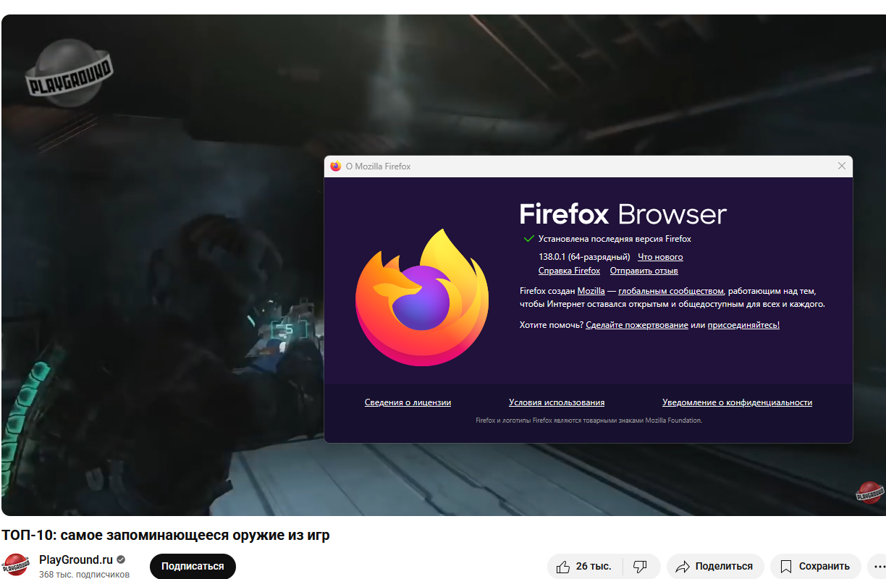This screenshot has height=579, width=886.
Task: Open 'Справка Firefox' help link
Action: point(569,271)
